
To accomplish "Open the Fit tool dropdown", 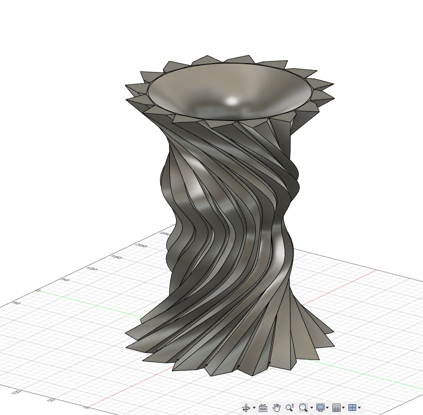I will point(311,407).
